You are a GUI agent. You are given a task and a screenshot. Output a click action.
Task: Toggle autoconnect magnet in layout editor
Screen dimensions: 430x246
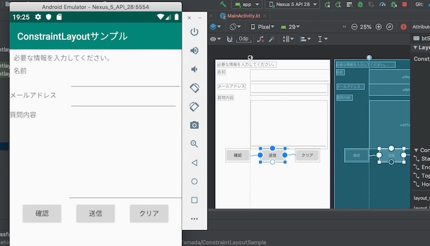[230, 39]
